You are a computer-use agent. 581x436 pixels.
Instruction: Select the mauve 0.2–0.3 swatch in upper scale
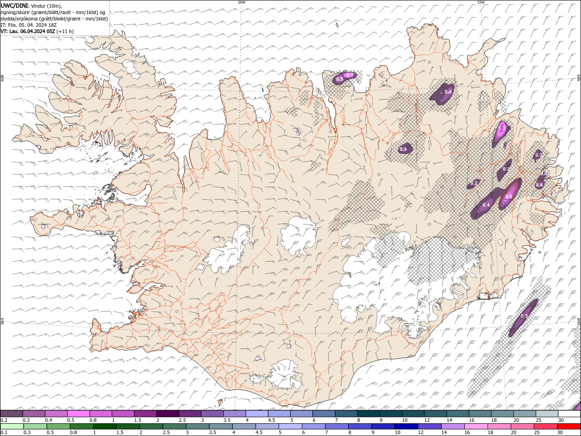tap(12, 414)
